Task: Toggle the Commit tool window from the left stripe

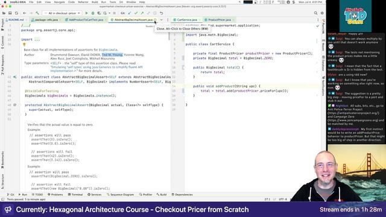Action: [2, 42]
